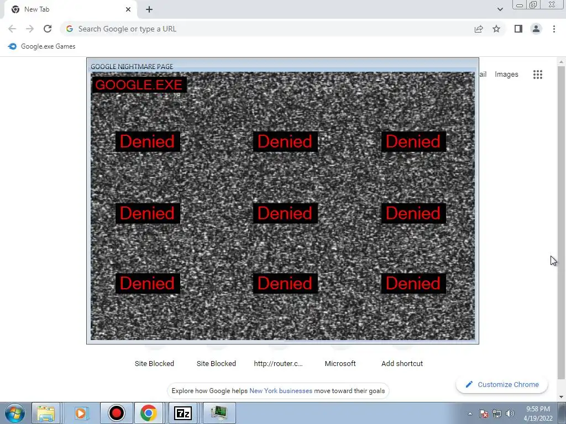Open the volume speaker icon
The height and width of the screenshot is (424, 566).
(x=510, y=414)
